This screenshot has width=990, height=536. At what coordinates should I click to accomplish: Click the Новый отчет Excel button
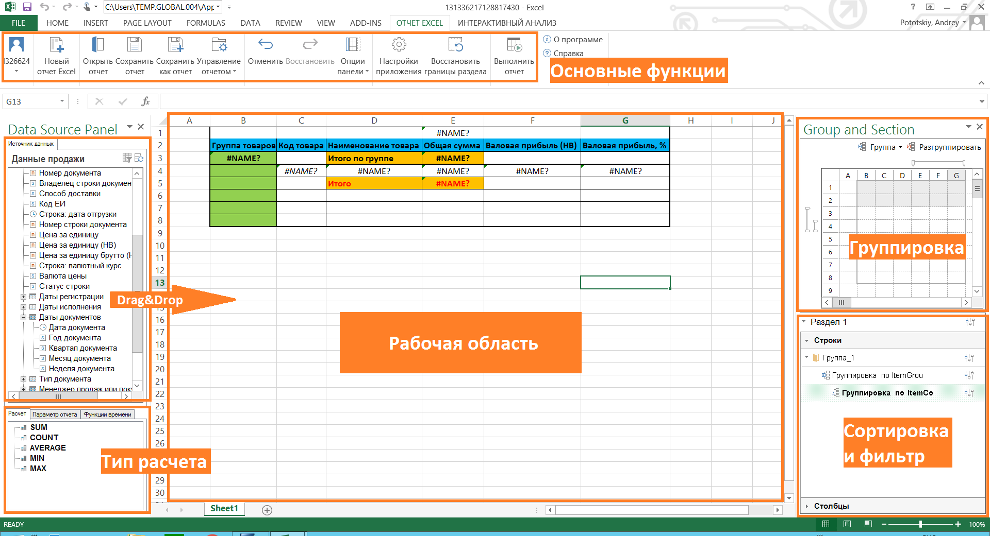click(56, 56)
